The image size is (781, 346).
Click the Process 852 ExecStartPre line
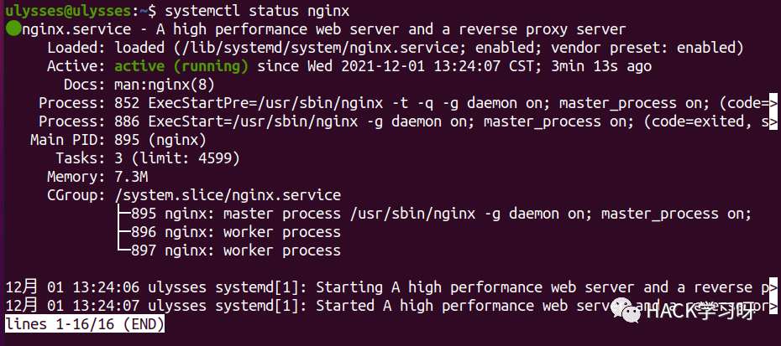pos(445,103)
